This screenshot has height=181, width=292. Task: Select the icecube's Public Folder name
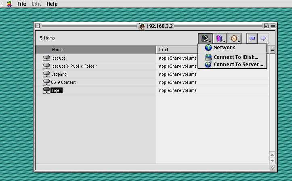(74, 66)
